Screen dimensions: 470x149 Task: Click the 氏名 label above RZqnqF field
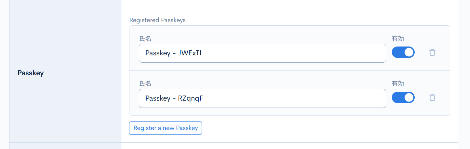pyautogui.click(x=145, y=84)
